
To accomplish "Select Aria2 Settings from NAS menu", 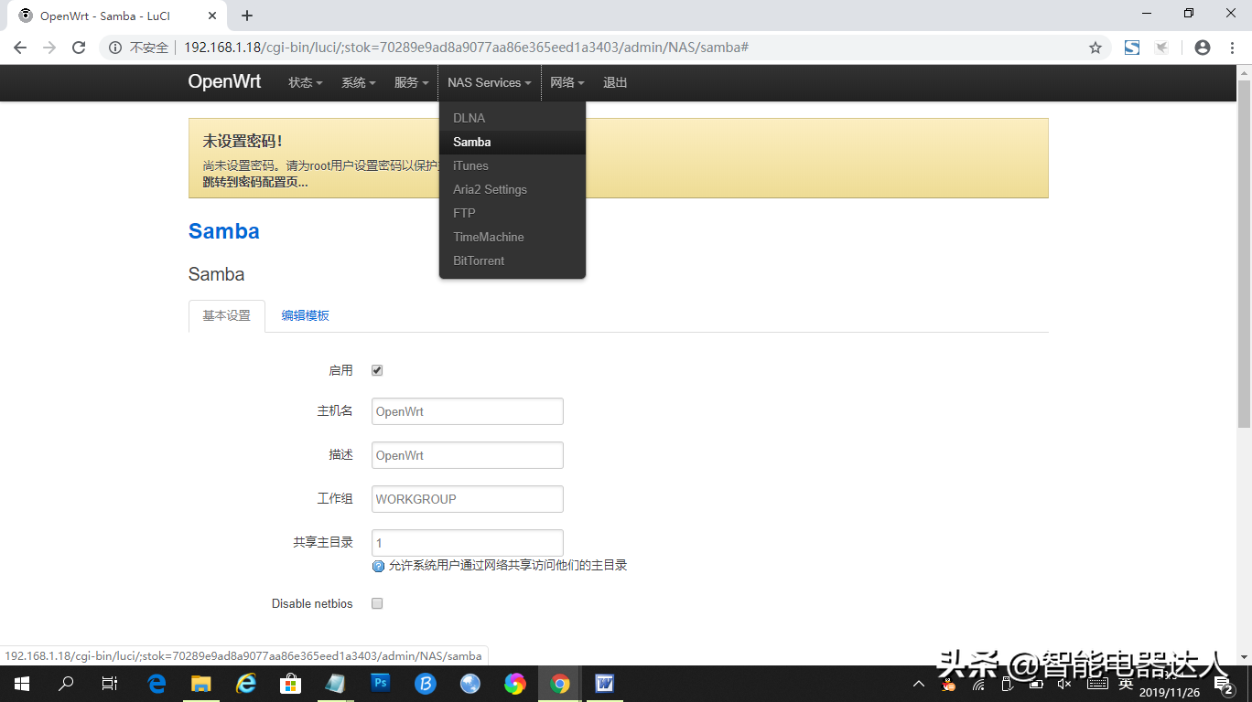I will [x=490, y=189].
